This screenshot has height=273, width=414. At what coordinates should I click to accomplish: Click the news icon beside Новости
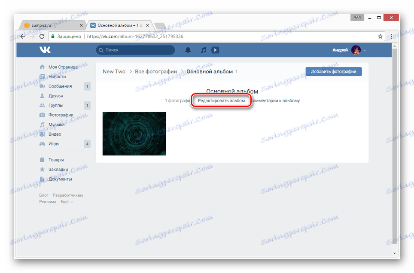[42, 76]
